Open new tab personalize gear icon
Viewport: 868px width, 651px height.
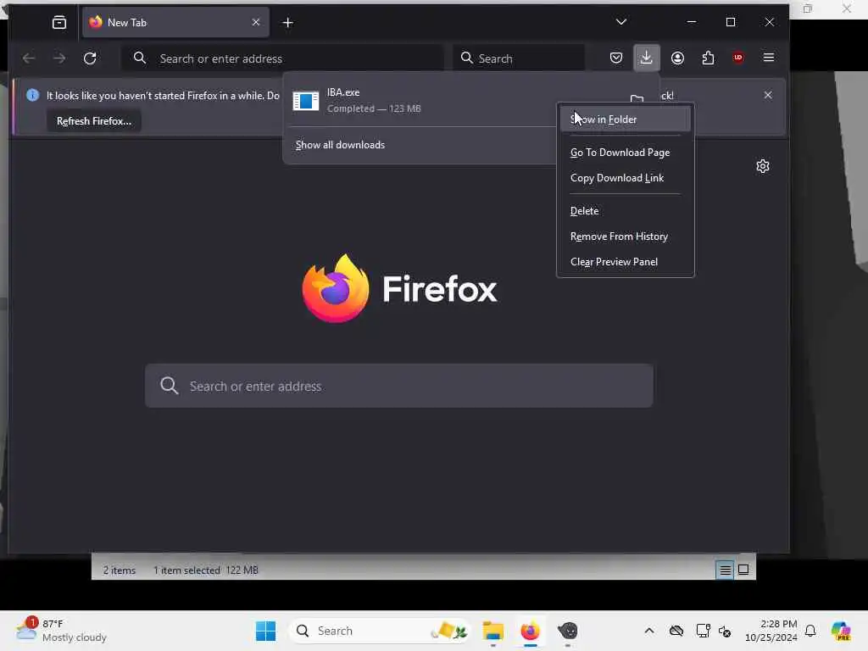click(x=763, y=166)
